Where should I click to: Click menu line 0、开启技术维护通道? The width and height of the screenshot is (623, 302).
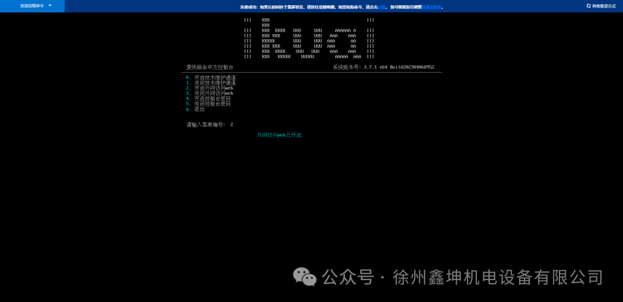(x=211, y=78)
